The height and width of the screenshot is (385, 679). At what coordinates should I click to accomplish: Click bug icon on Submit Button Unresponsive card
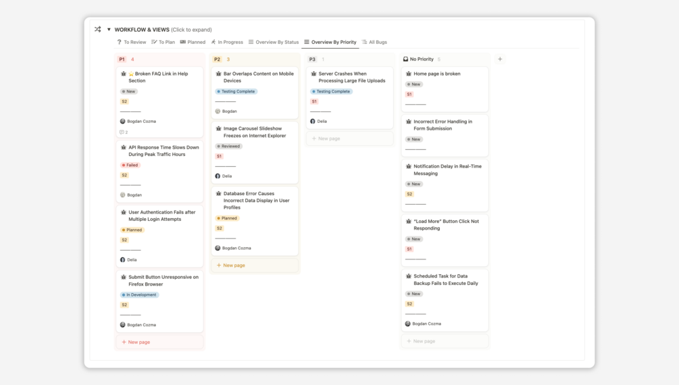[124, 277]
